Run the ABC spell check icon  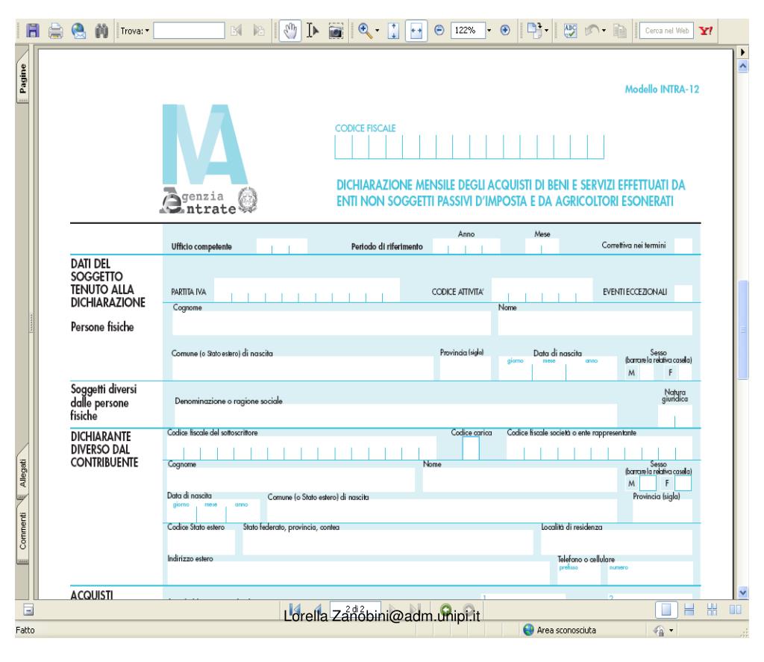[x=569, y=31]
